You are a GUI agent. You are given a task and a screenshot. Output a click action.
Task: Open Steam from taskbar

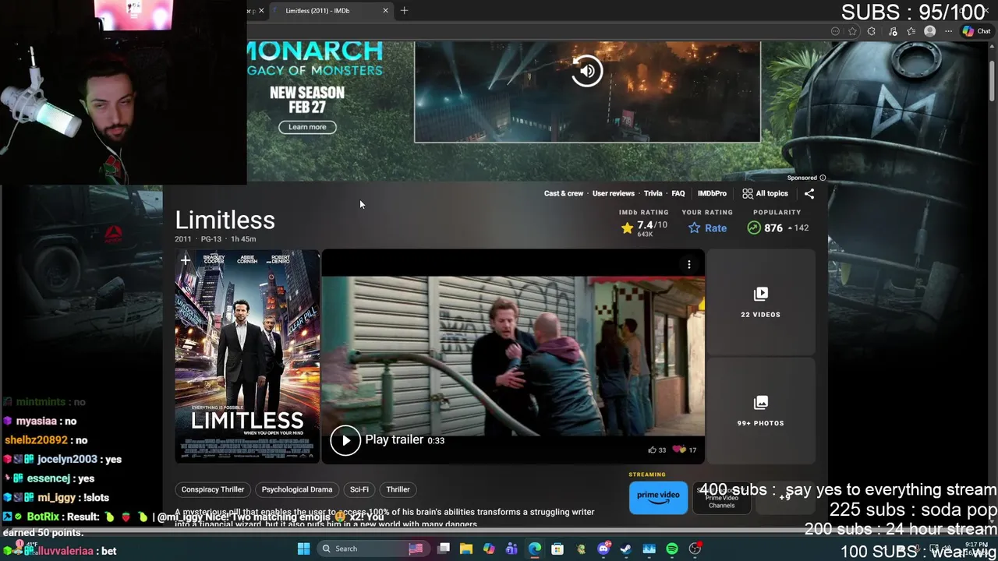tap(626, 549)
